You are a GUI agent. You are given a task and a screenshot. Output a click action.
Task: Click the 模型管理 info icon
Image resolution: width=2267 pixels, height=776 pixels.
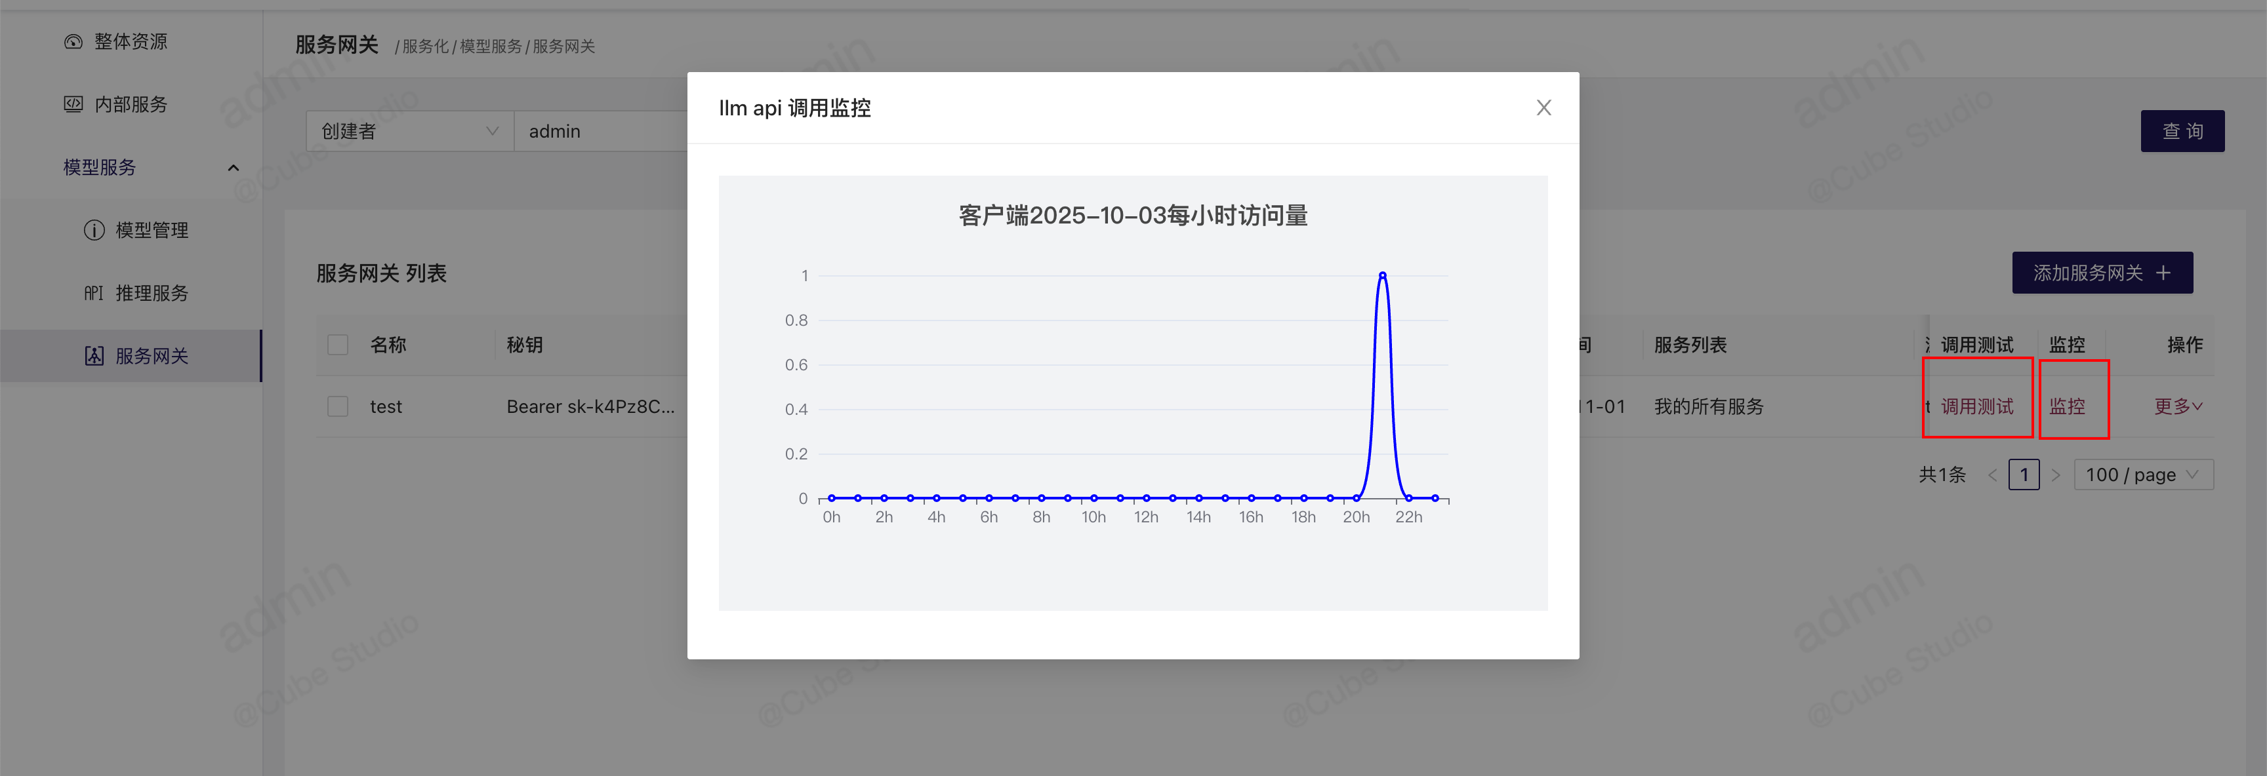tap(94, 230)
